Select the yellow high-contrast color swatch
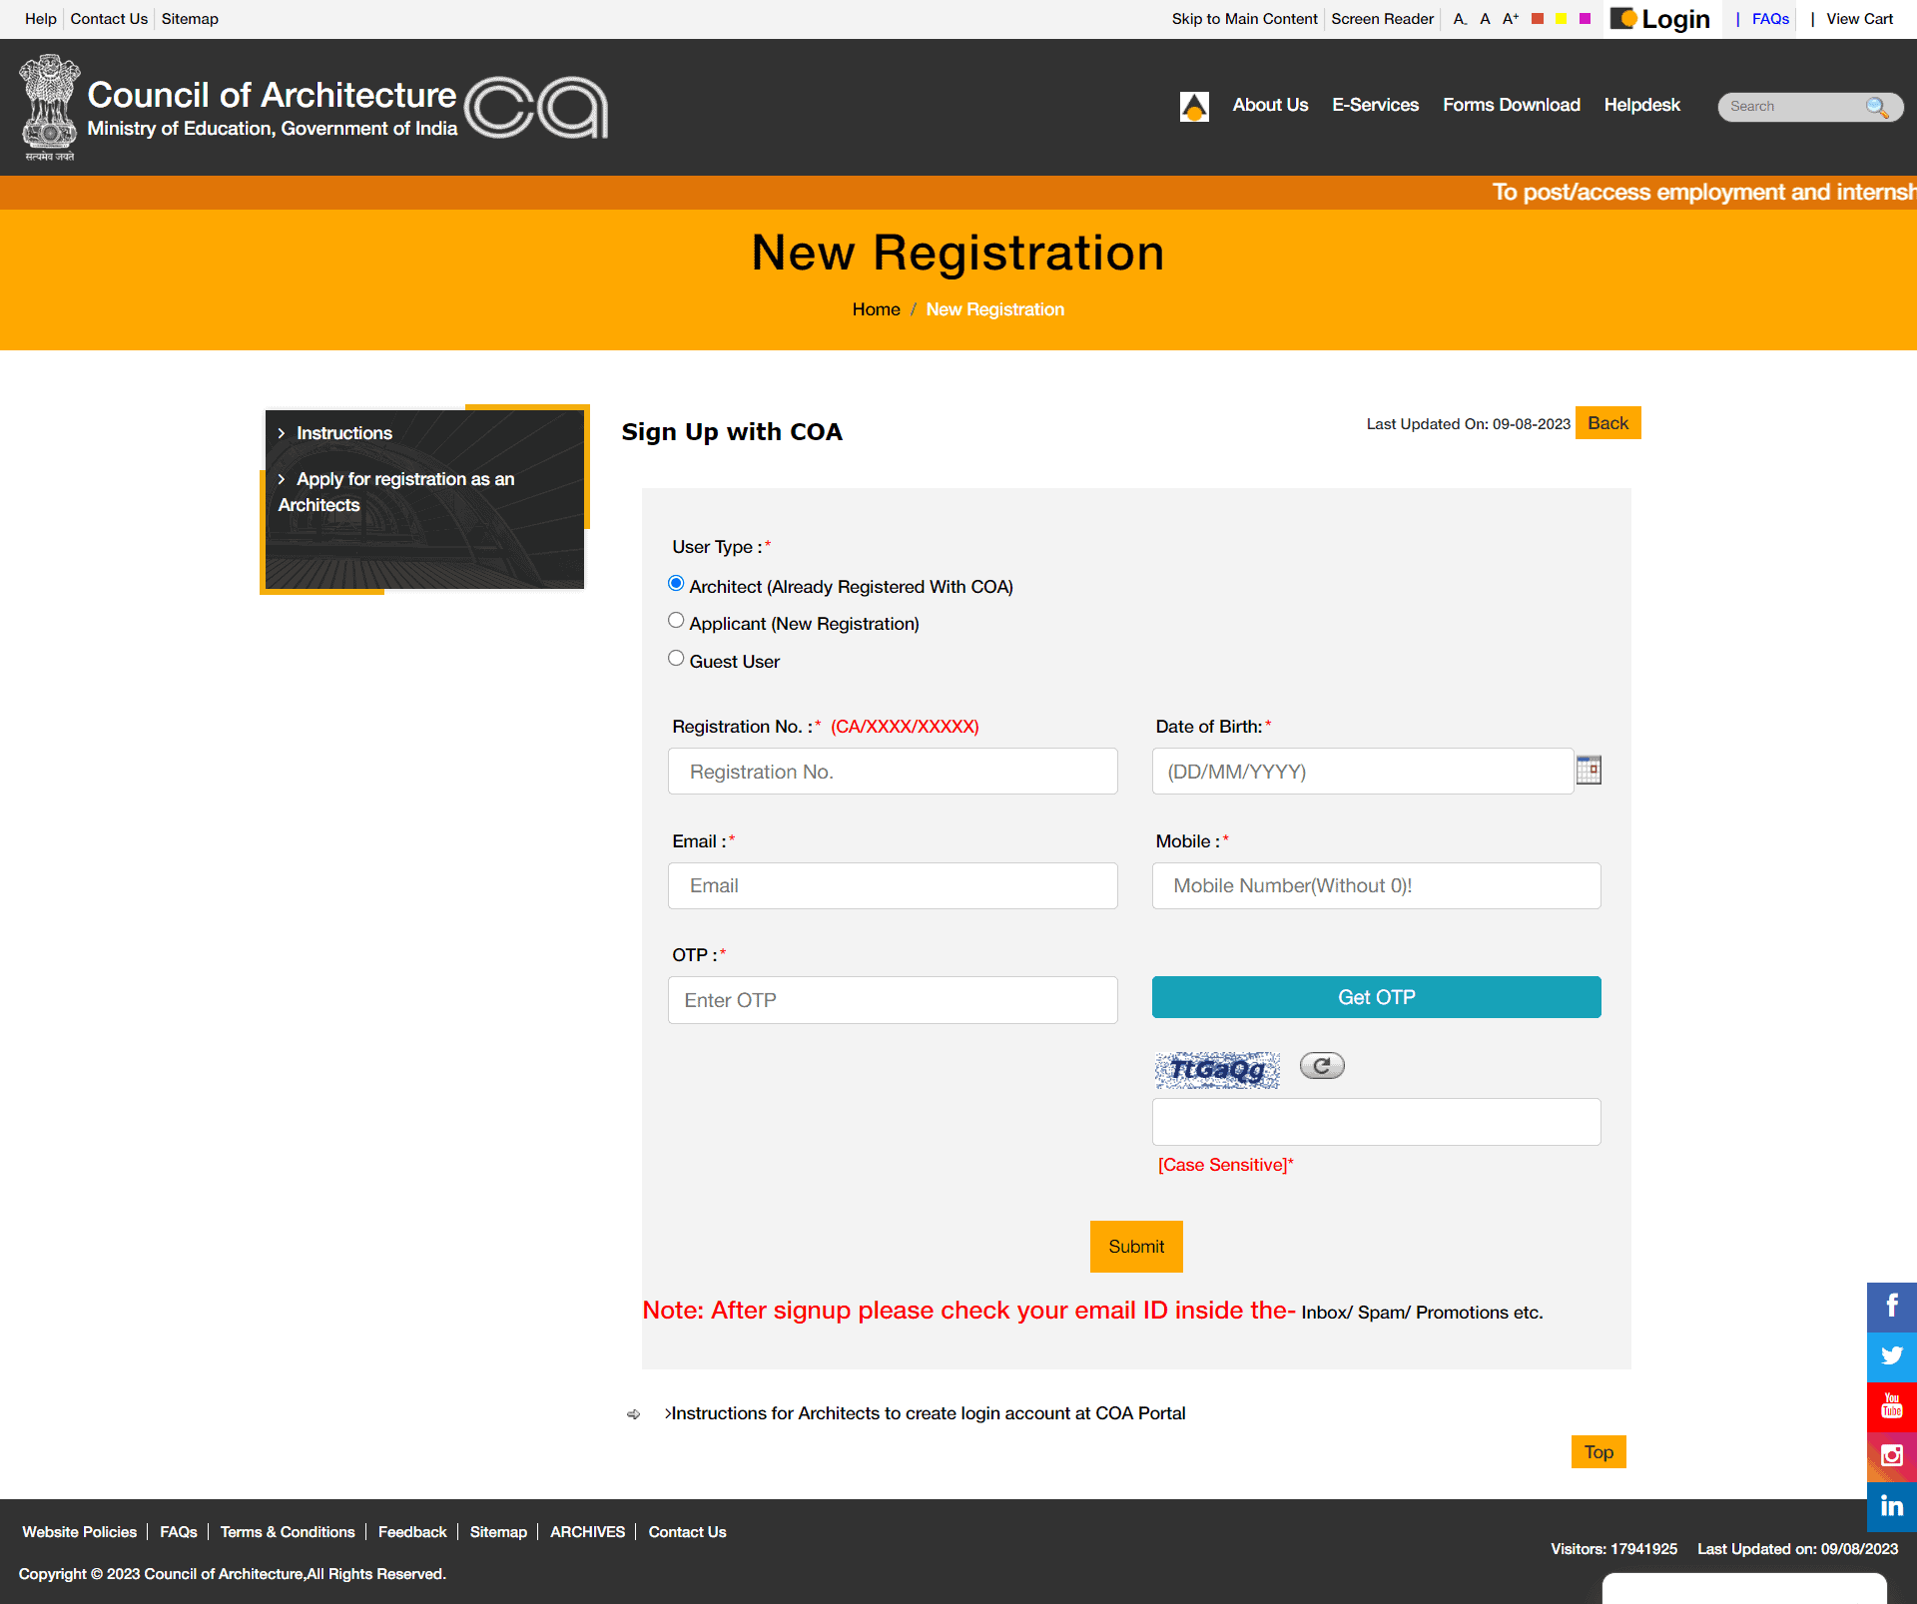The height and width of the screenshot is (1604, 1917). tap(1560, 18)
